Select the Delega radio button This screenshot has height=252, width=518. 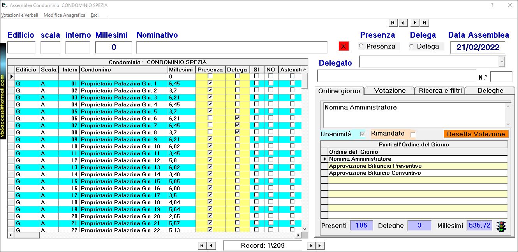point(412,46)
